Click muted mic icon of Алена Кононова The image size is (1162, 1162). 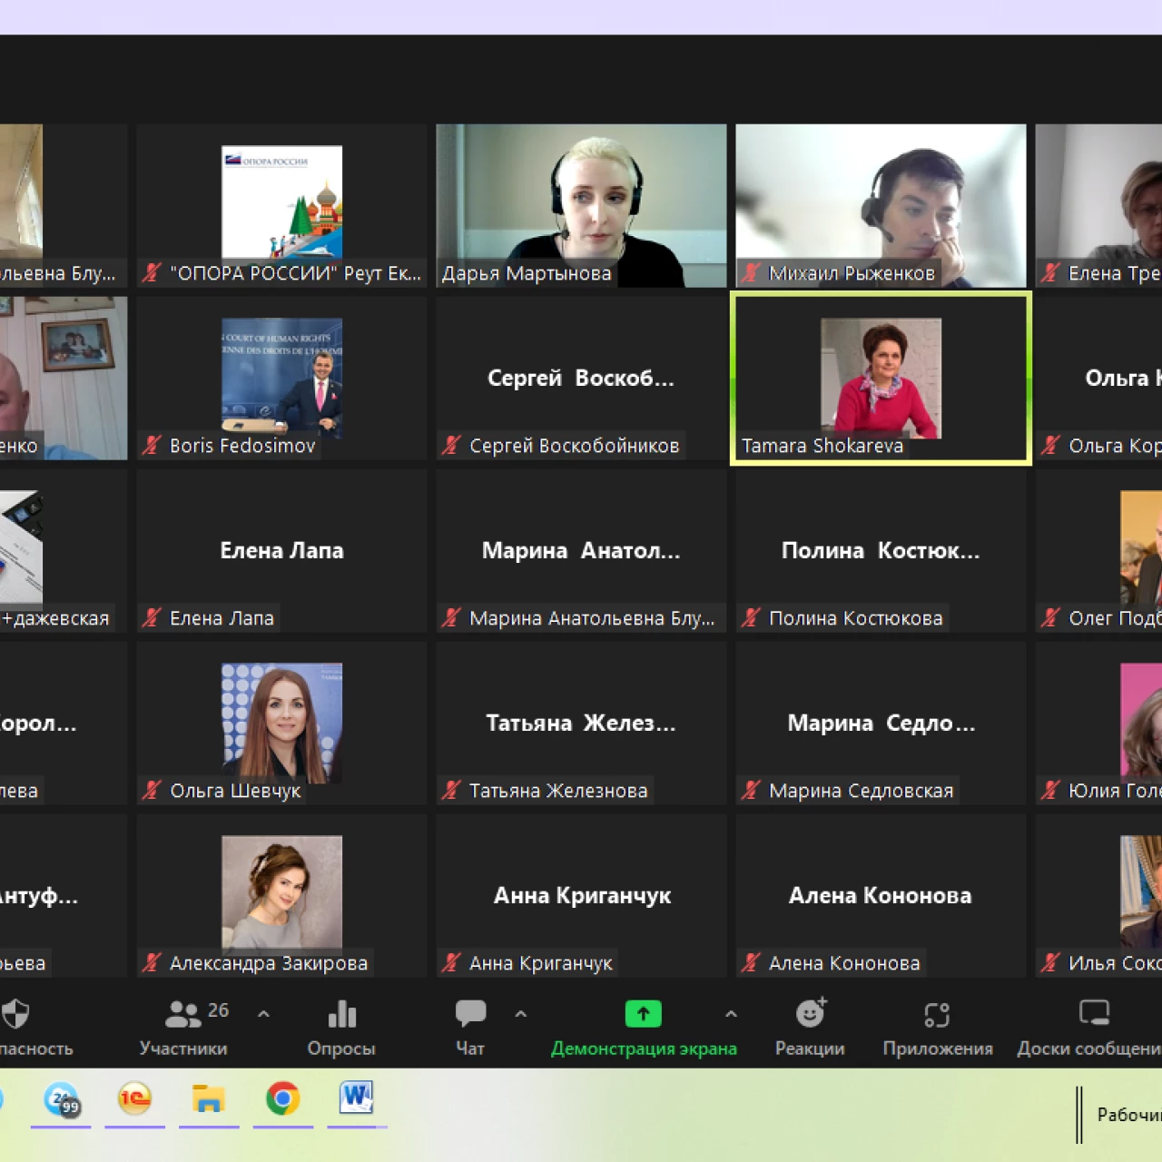[x=751, y=962]
